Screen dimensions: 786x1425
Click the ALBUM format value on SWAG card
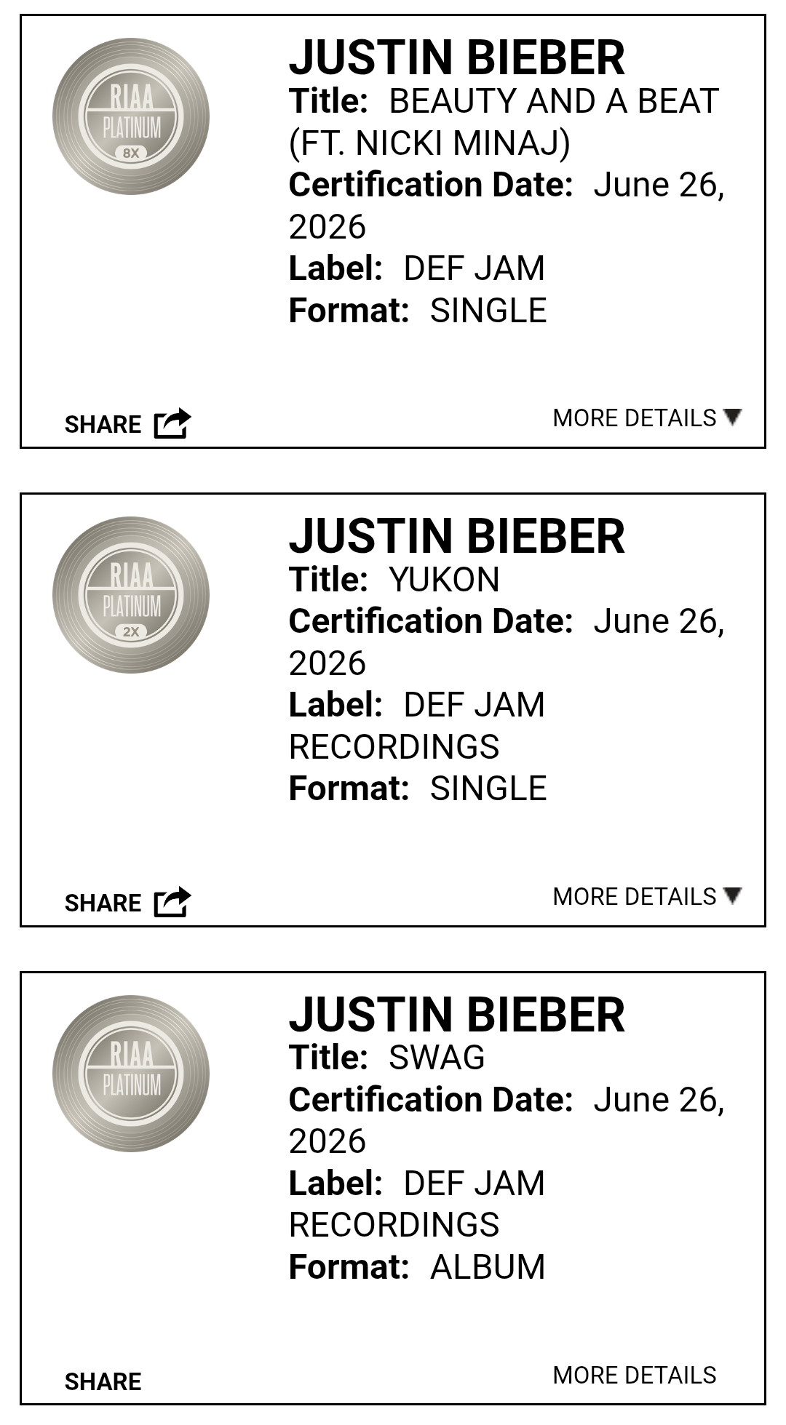pyautogui.click(x=488, y=1267)
